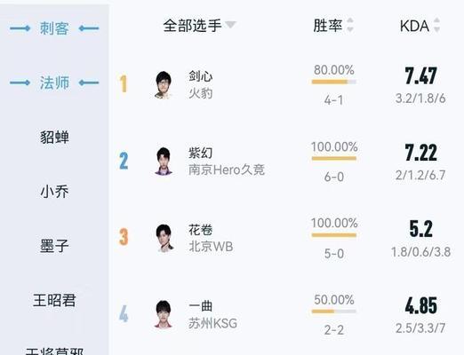Open team 苏州KSG link
This screenshot has height=355, width=464.
[212, 323]
